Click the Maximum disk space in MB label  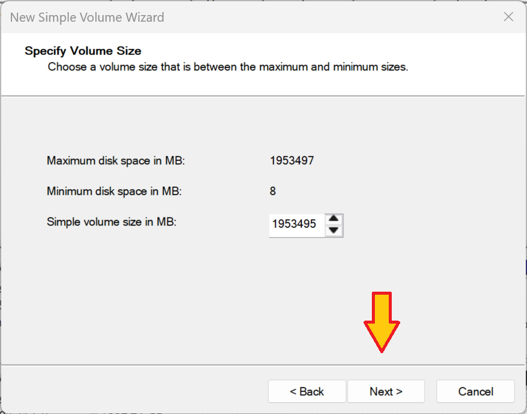point(115,161)
